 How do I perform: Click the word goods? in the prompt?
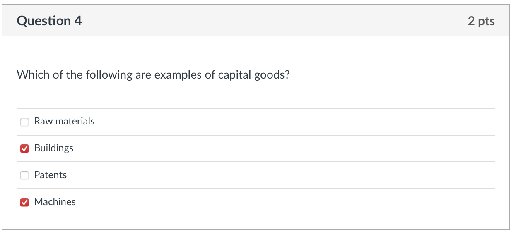click(x=271, y=76)
